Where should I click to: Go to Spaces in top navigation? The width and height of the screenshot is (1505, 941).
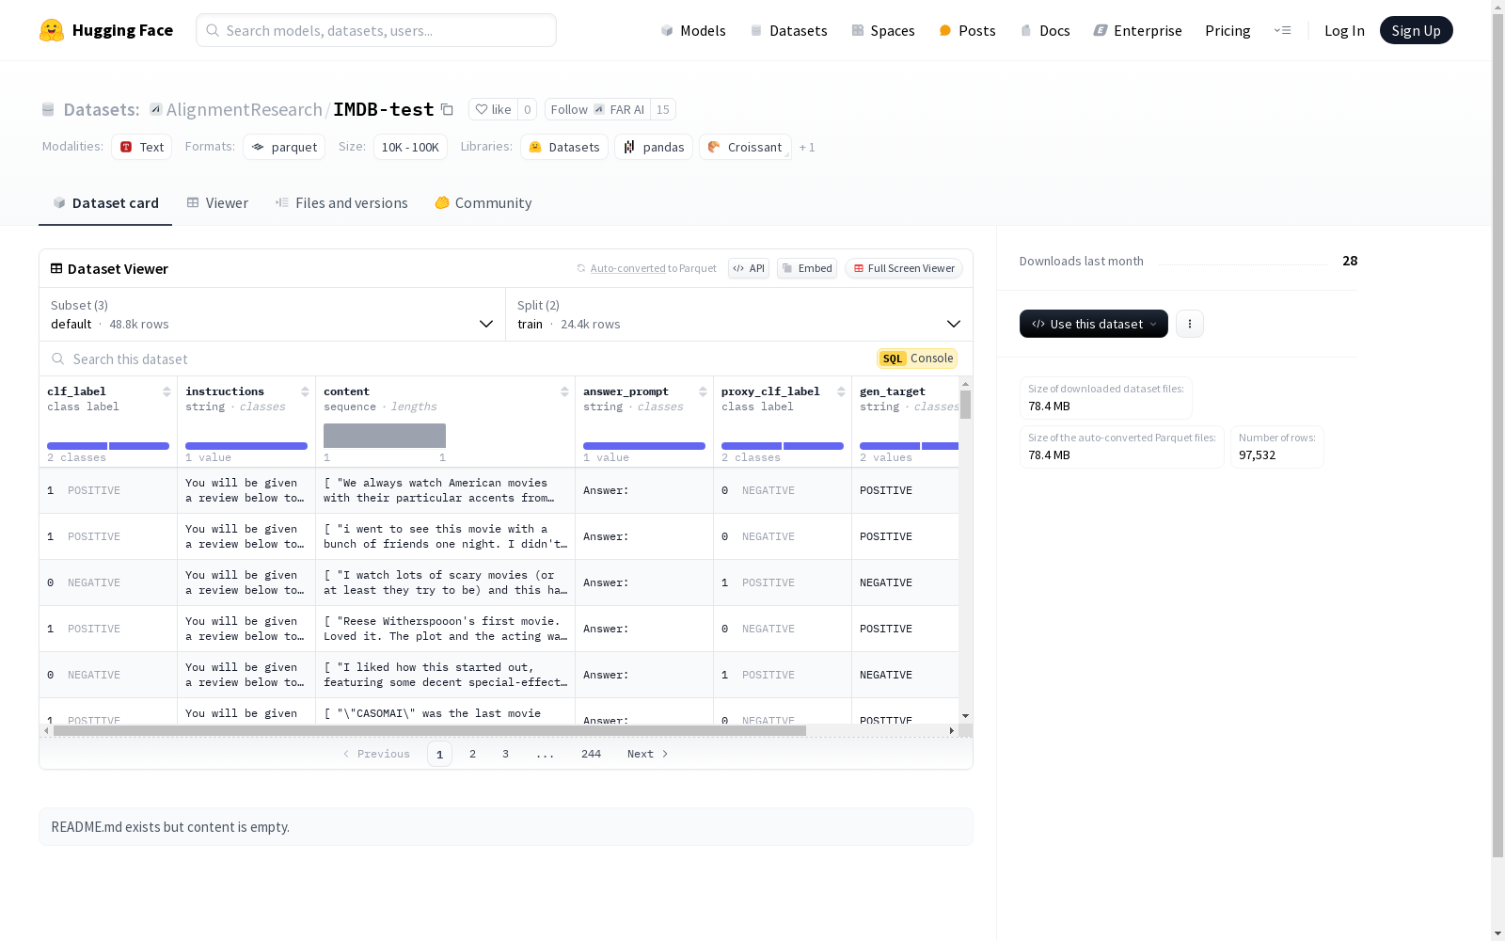883,30
